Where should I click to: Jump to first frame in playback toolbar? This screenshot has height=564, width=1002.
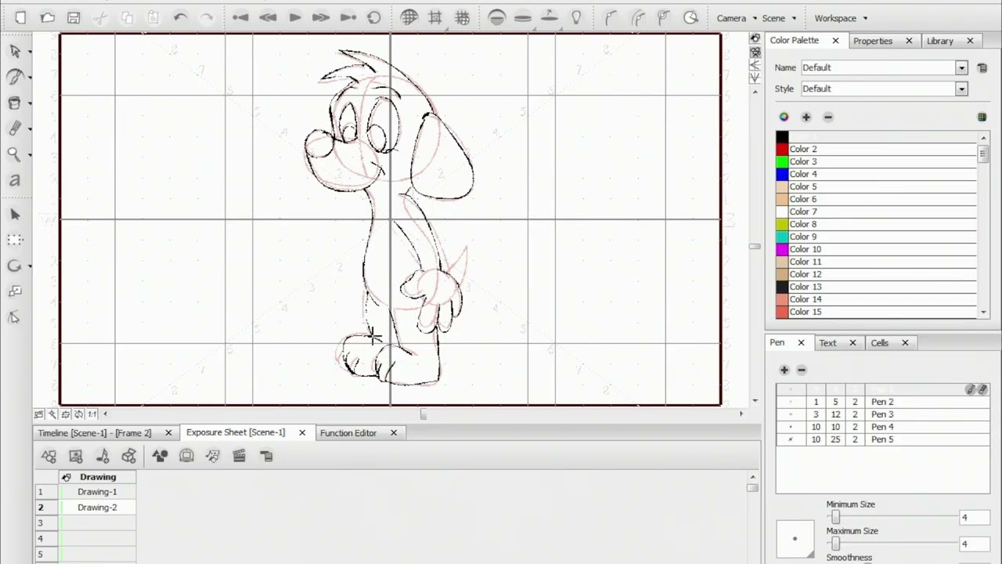(240, 17)
